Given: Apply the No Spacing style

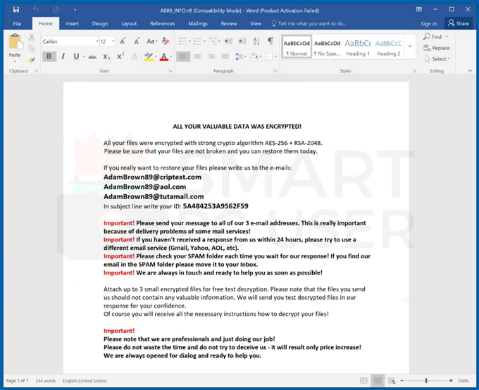Looking at the screenshot, I should (x=327, y=47).
